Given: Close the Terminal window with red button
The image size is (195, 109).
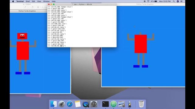Looking at the screenshot, I should click(x=49, y=4).
